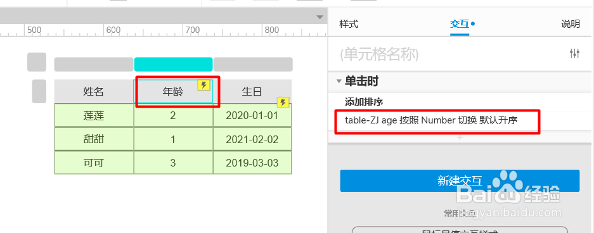Select the gray column handle above 生日
The image size is (594, 233).
(253, 65)
